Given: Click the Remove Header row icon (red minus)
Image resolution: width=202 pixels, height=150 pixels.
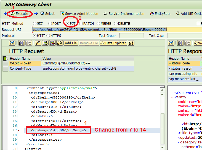Looking at the screenshot, I should coord(52,43).
